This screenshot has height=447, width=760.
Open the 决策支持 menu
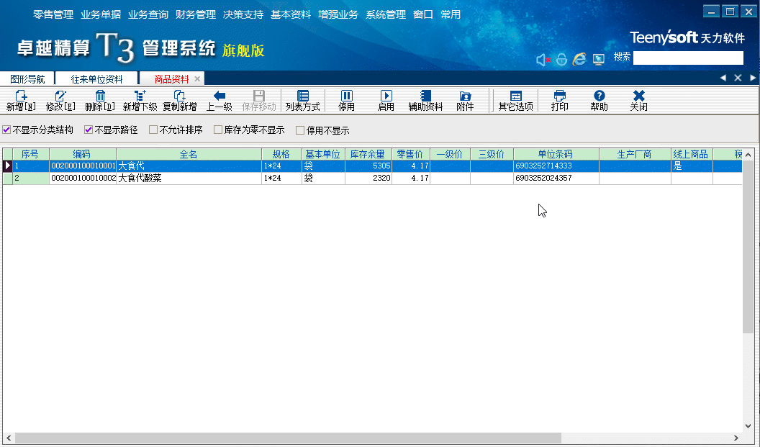coord(243,13)
